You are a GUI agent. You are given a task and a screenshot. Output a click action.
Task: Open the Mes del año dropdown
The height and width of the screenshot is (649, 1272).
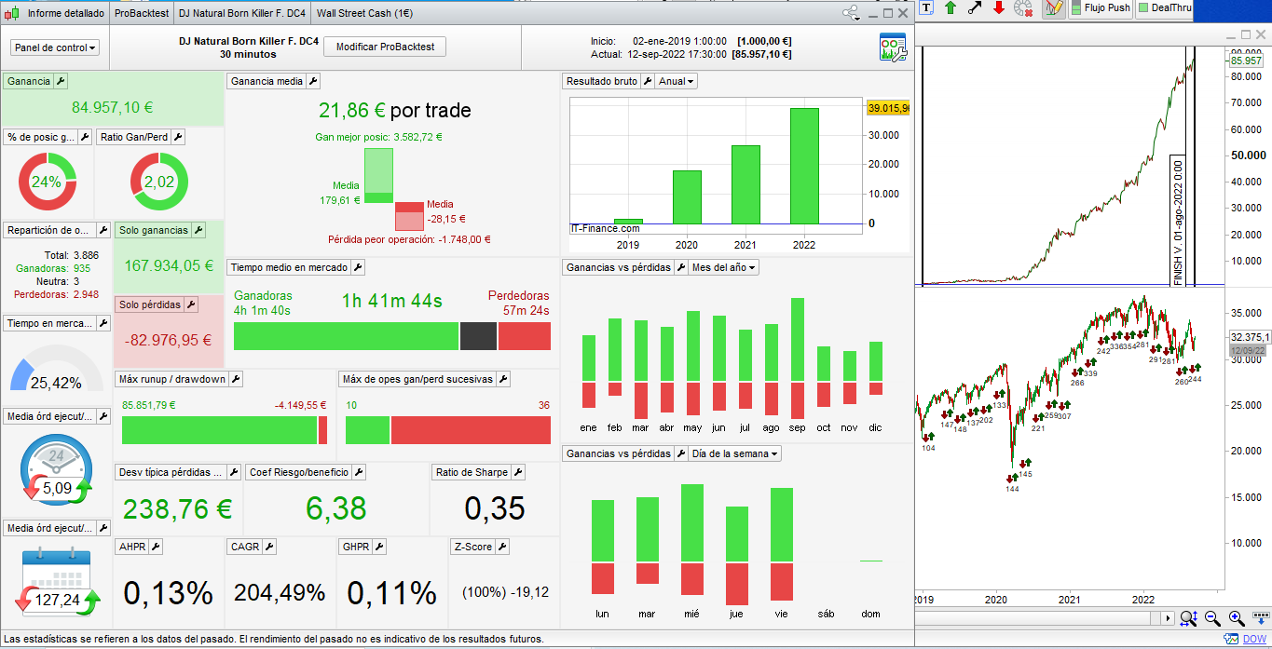(723, 267)
